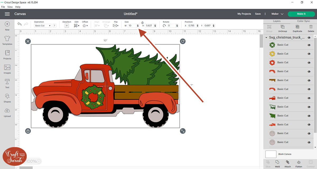This screenshot has height=169, width=317.
Task: Open the Images library
Action: pyautogui.click(x=7, y=68)
